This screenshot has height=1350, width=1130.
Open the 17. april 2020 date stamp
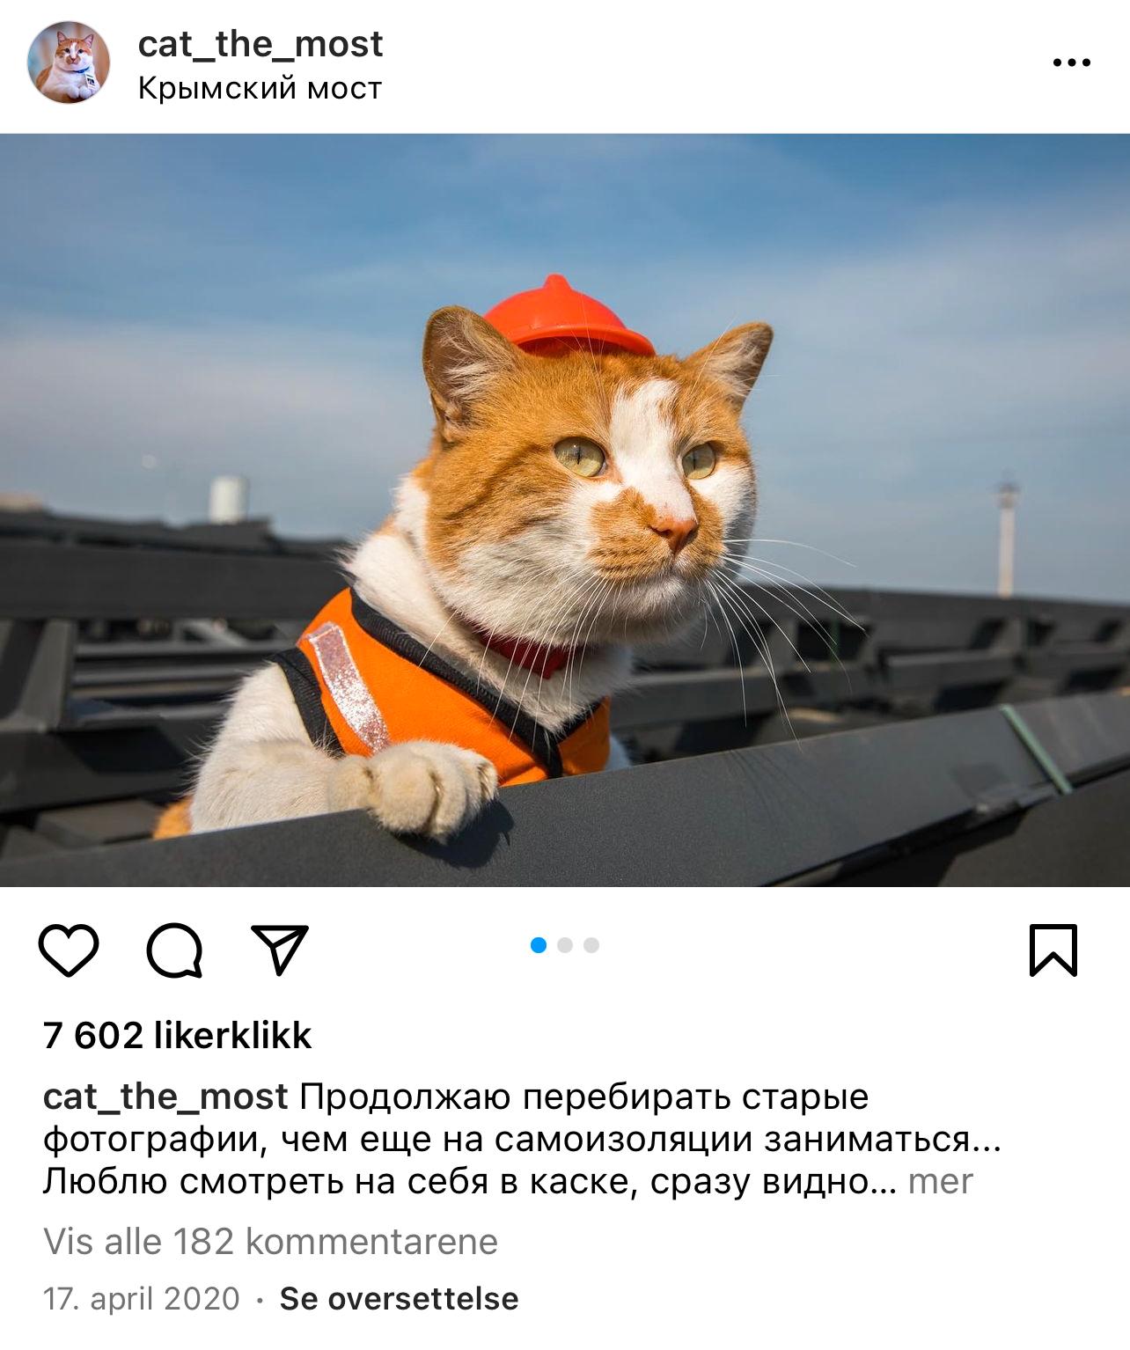point(142,1299)
